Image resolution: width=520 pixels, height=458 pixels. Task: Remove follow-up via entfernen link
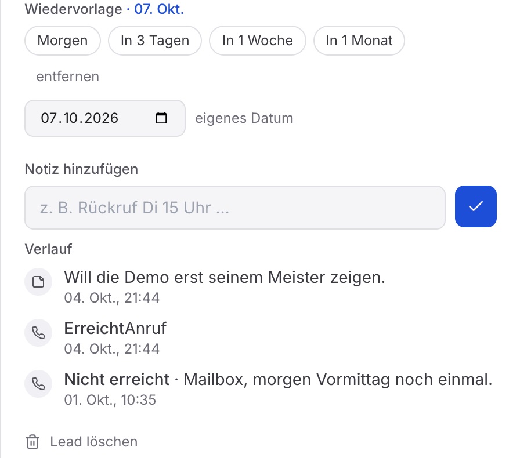(x=68, y=77)
